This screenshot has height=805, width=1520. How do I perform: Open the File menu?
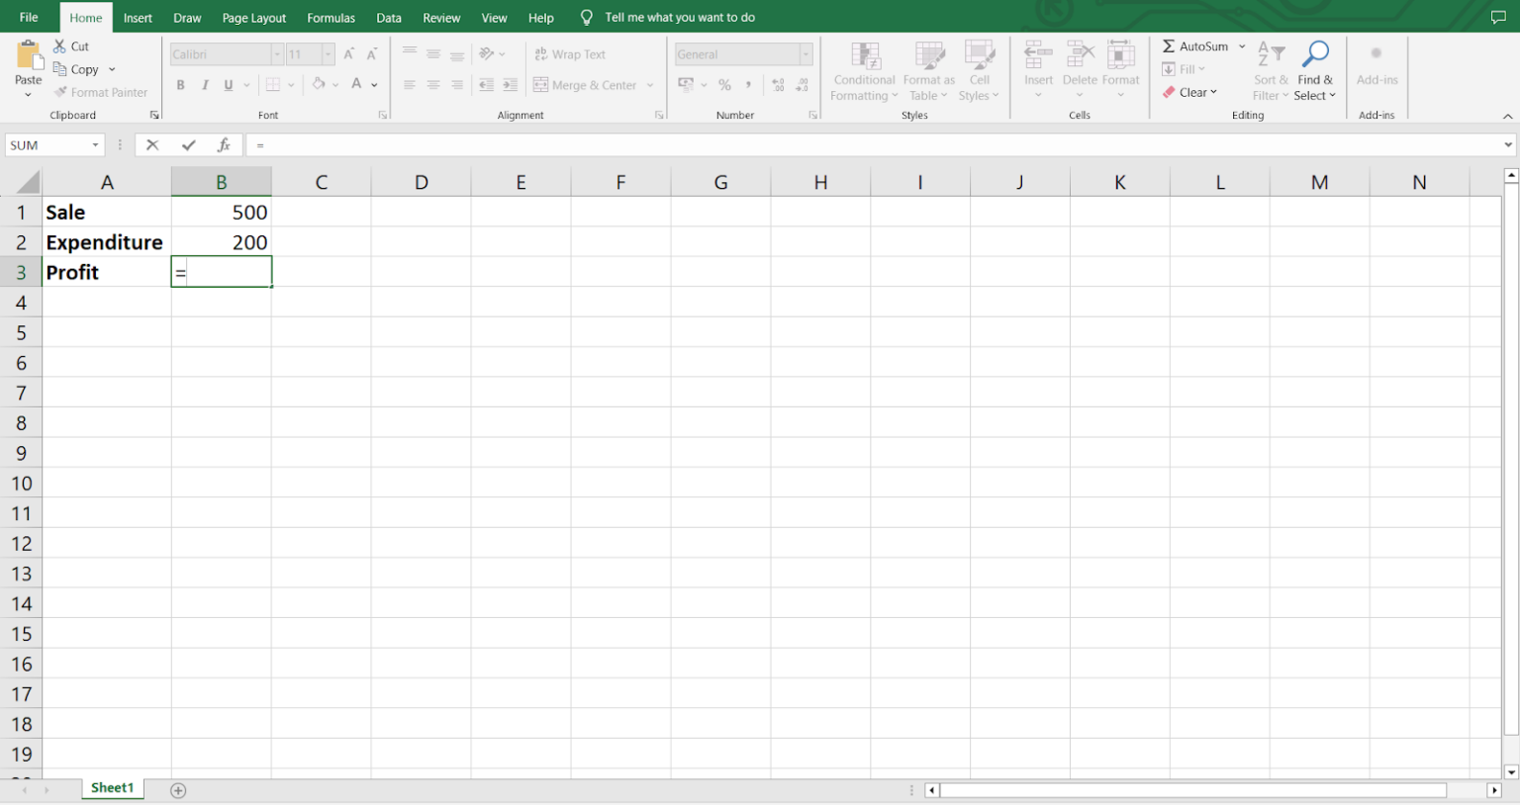click(x=29, y=17)
